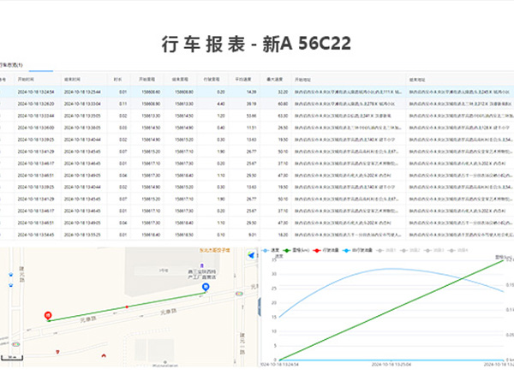Click the blue start-point map marker
This screenshot has height=387, width=514.
tap(206, 288)
